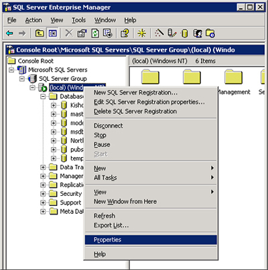Expand the Data Transformation folder node

tap(43, 167)
